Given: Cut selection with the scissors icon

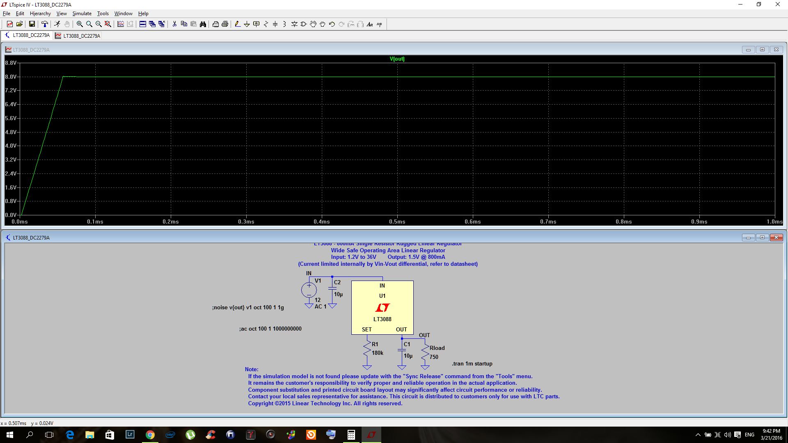Looking at the screenshot, I should [x=174, y=24].
